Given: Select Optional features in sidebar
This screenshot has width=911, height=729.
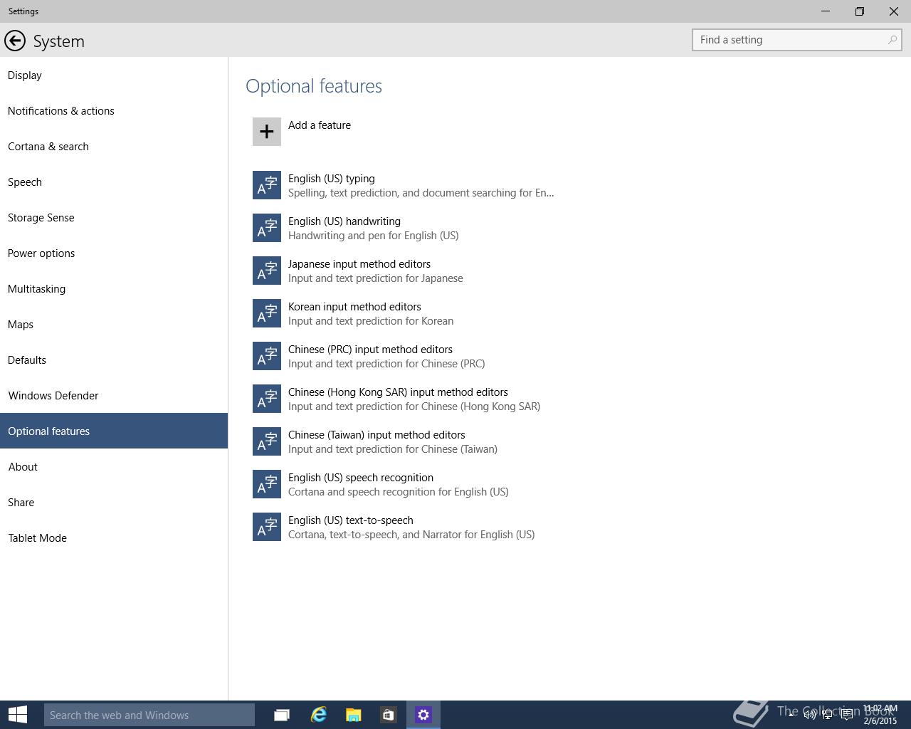Looking at the screenshot, I should [114, 431].
